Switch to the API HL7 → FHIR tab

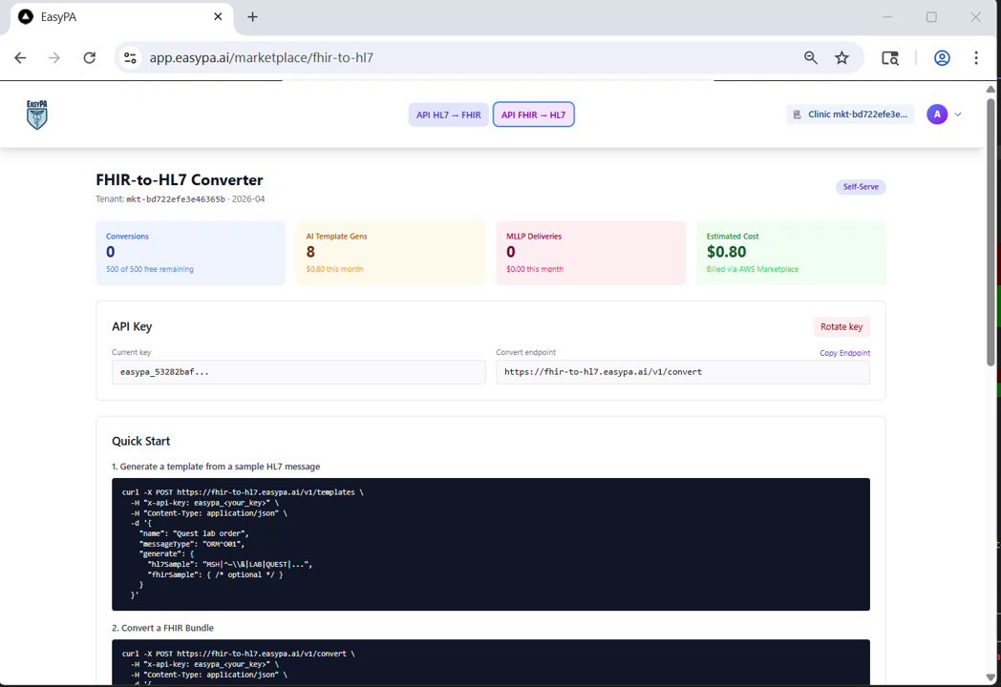(449, 114)
